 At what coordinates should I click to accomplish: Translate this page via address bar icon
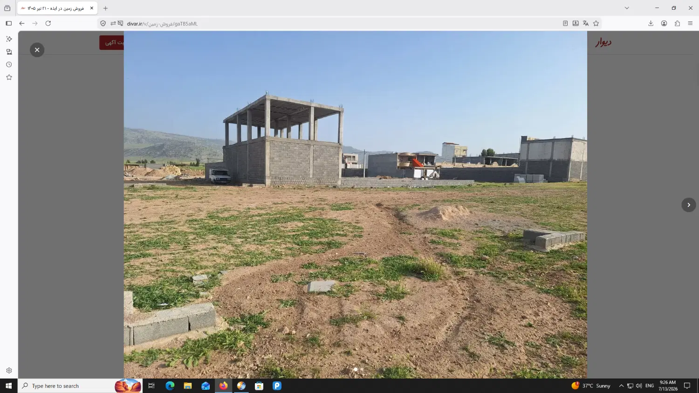click(586, 23)
